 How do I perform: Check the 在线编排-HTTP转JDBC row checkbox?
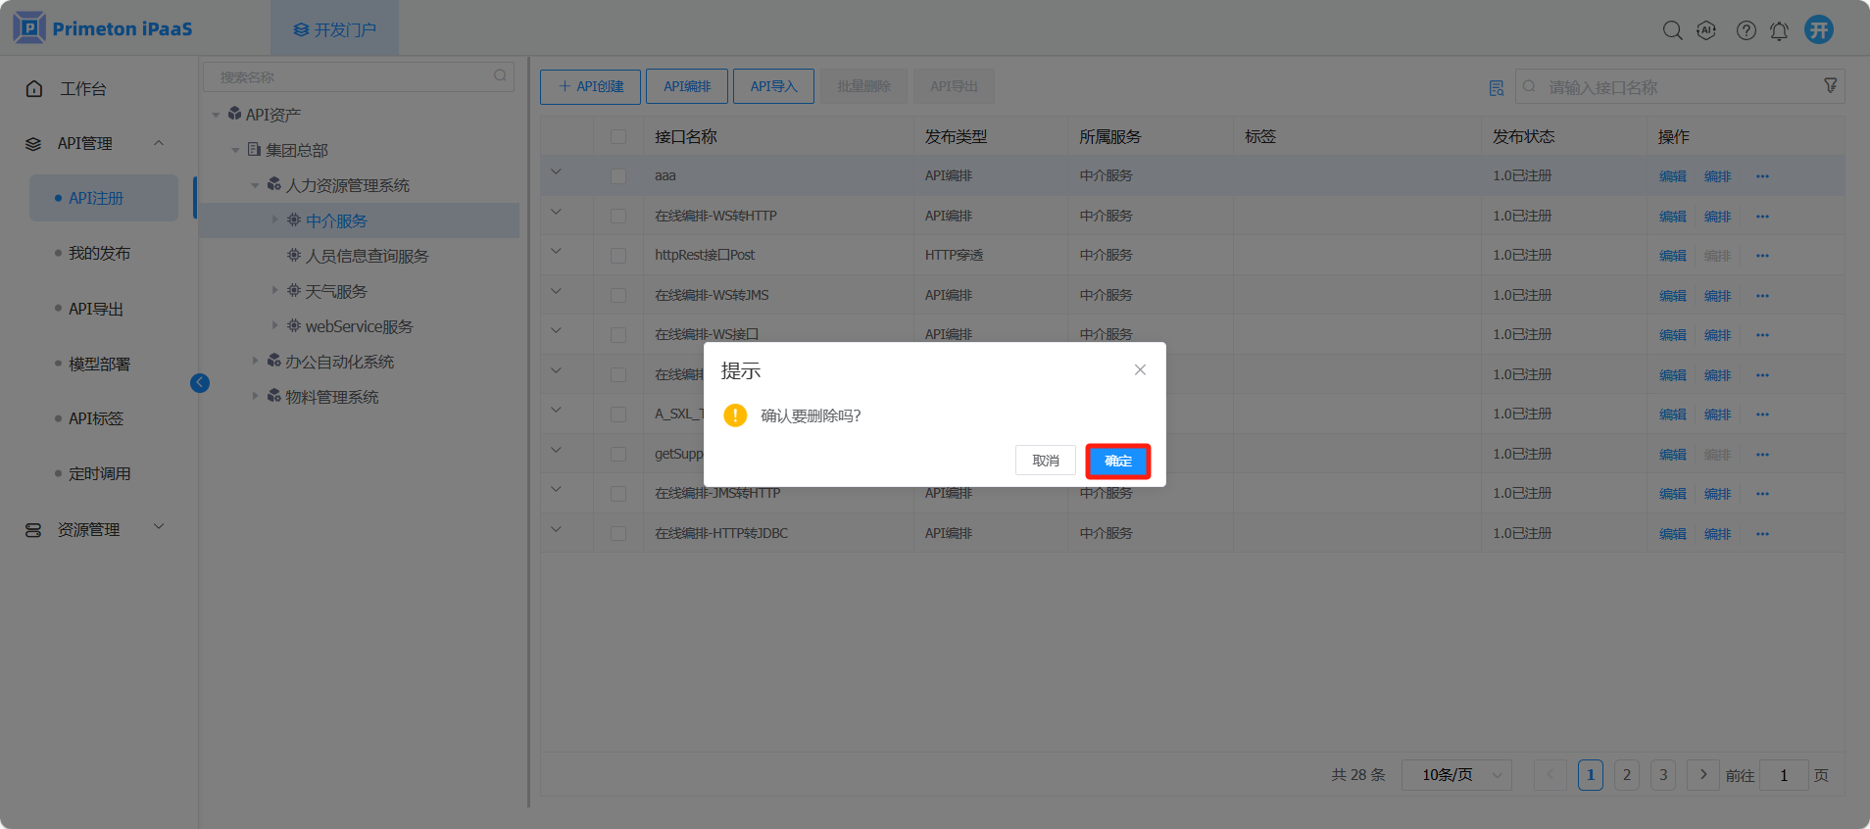pyautogui.click(x=618, y=534)
